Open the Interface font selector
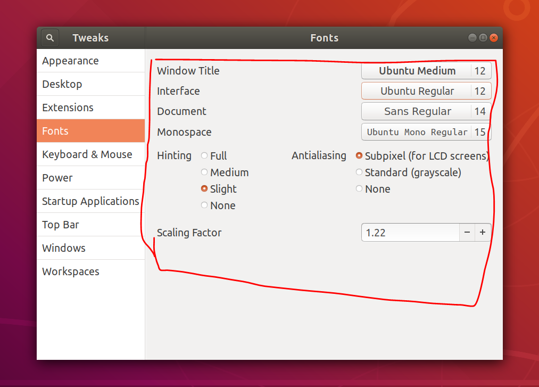Viewport: 539px width, 387px height. click(x=426, y=90)
